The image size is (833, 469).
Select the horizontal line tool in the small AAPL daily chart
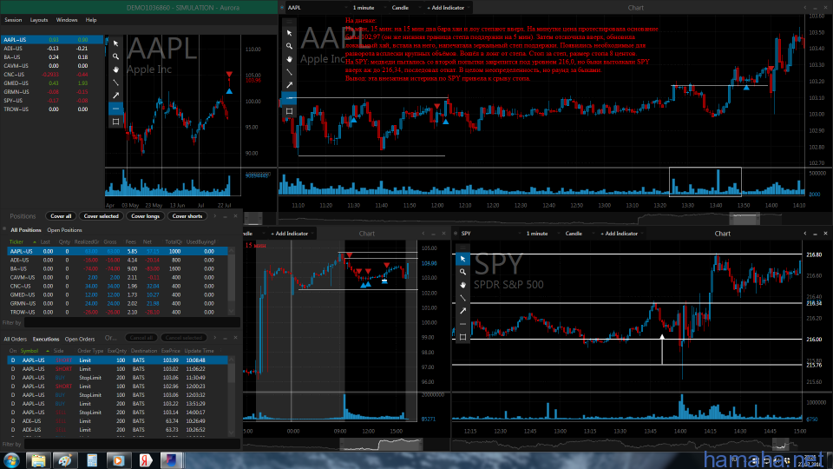(x=115, y=109)
